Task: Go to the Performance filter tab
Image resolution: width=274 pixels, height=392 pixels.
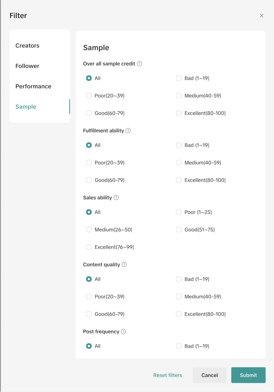Action: tap(33, 86)
